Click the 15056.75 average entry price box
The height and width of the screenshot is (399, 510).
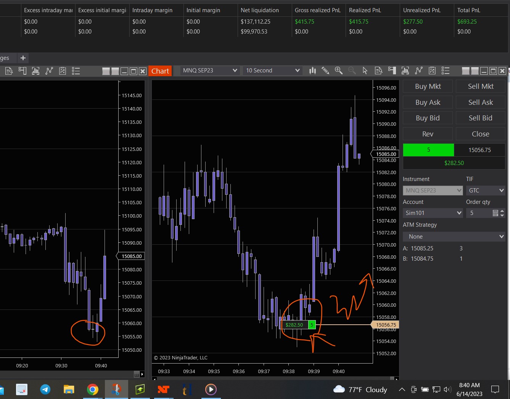tap(480, 150)
